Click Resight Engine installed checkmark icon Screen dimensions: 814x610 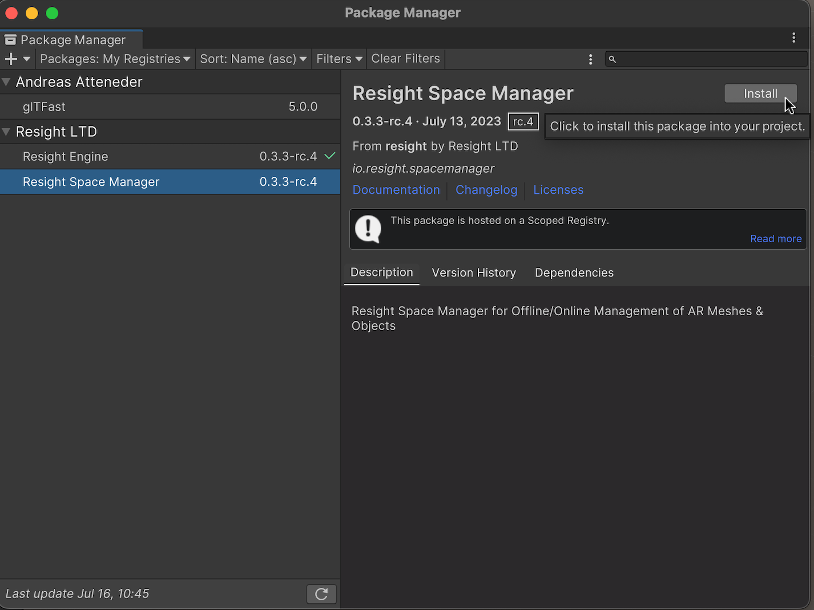329,156
